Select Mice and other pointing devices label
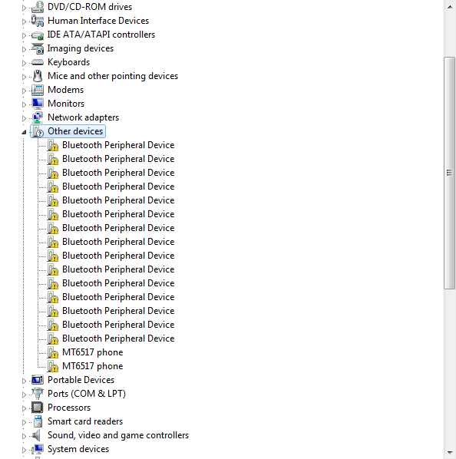Viewport: 456px width, 459px height. [x=113, y=76]
